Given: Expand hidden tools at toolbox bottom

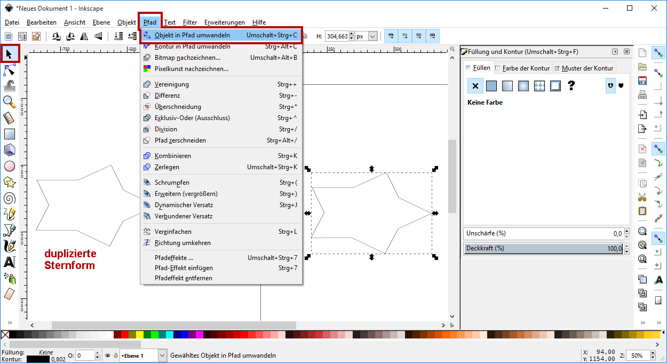Looking at the screenshot, I should tap(9, 322).
